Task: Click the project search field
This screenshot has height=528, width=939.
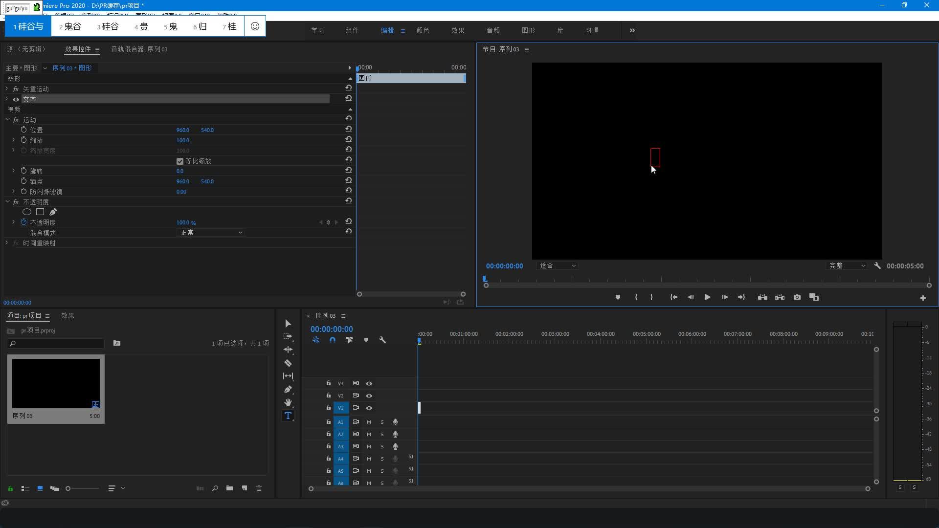Action: coord(56,344)
